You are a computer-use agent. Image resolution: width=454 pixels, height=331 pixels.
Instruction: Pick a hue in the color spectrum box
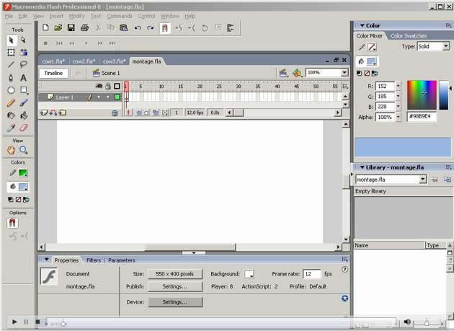(422, 95)
